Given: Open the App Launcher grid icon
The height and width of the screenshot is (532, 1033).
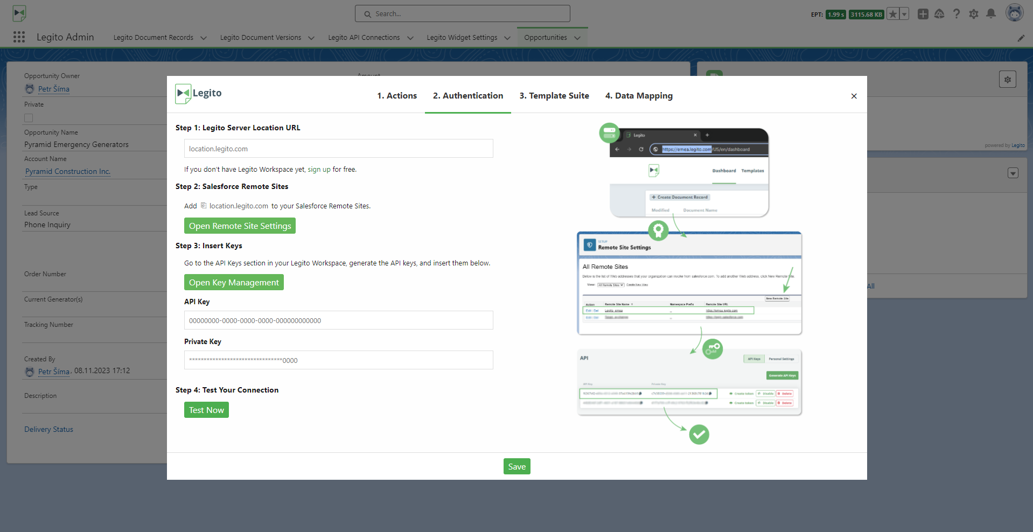Looking at the screenshot, I should pos(19,37).
